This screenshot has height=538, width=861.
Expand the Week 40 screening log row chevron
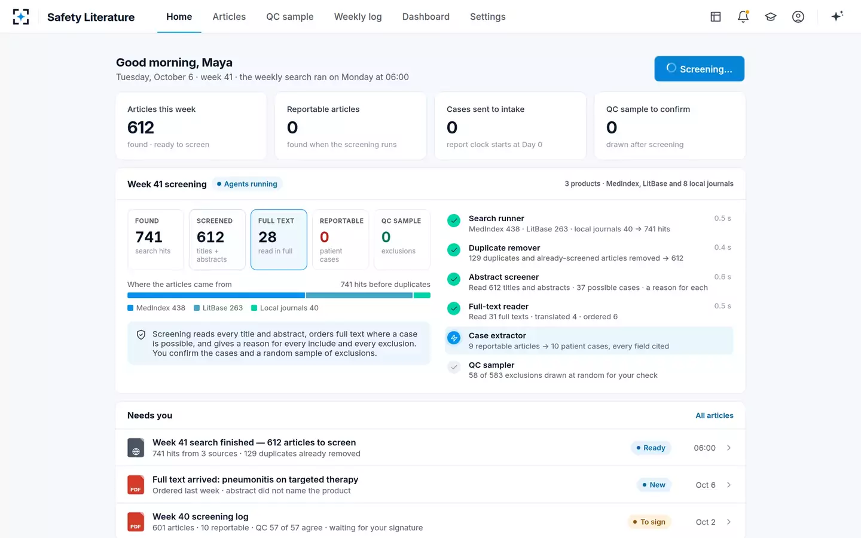click(x=729, y=522)
